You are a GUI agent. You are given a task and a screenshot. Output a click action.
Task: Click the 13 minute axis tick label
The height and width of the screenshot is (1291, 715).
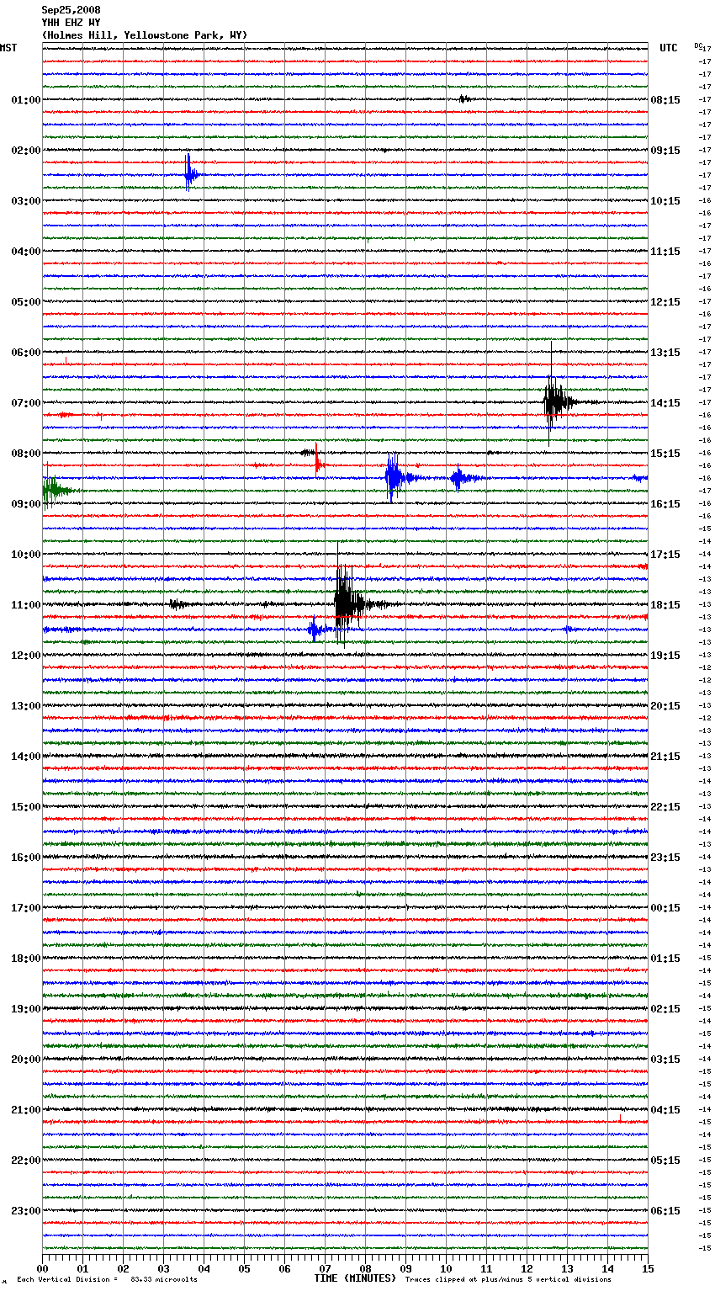(x=567, y=1268)
